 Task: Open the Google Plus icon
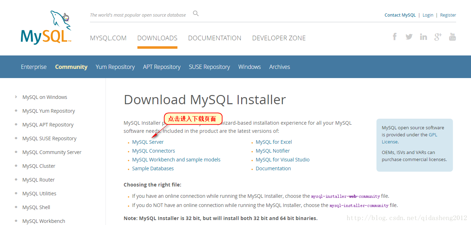click(x=438, y=36)
